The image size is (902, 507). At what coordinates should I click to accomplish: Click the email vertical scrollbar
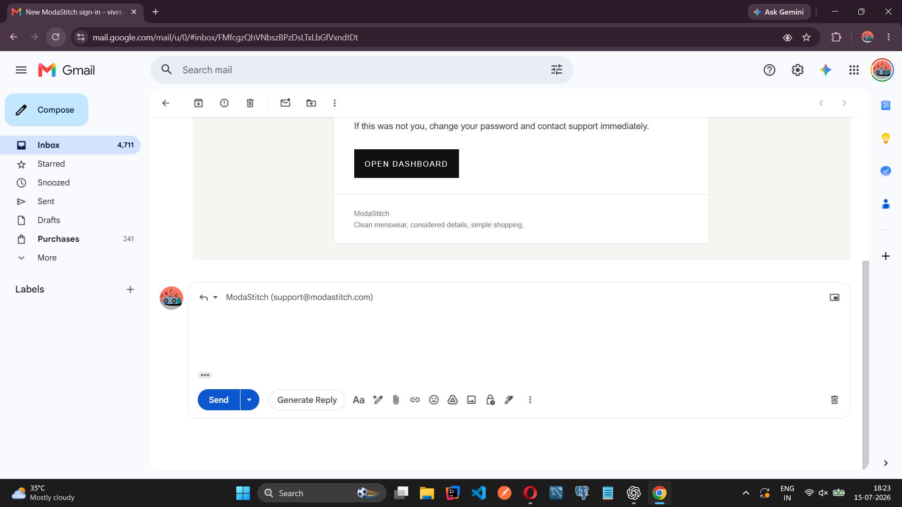pyautogui.click(x=865, y=365)
